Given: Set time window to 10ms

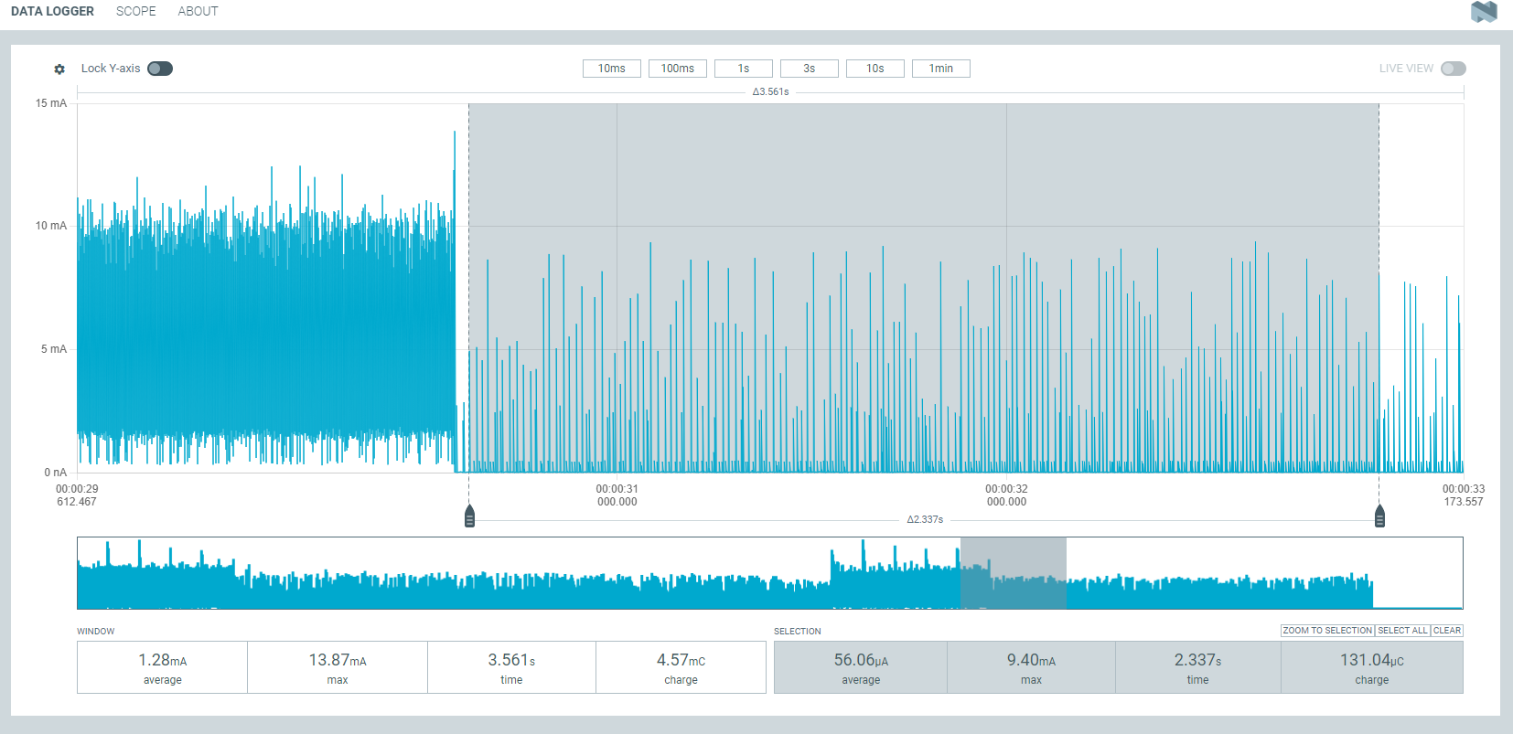Looking at the screenshot, I should pos(611,69).
